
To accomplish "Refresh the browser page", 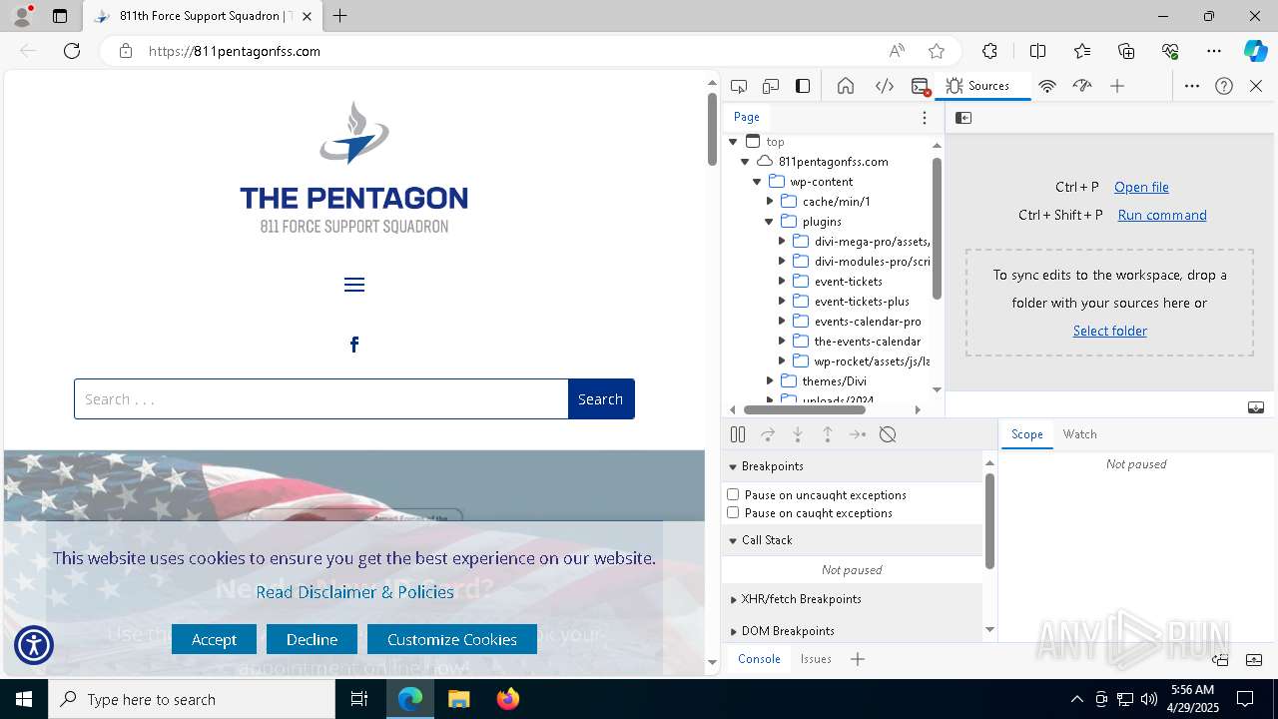I will 72,51.
